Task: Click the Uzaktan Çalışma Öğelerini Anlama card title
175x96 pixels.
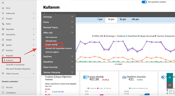Action: pyautogui.click(x=58, y=78)
